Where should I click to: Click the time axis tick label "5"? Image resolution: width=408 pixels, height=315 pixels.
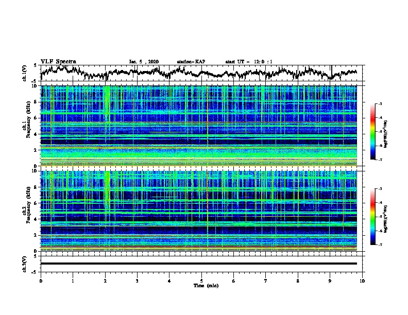[201, 281]
